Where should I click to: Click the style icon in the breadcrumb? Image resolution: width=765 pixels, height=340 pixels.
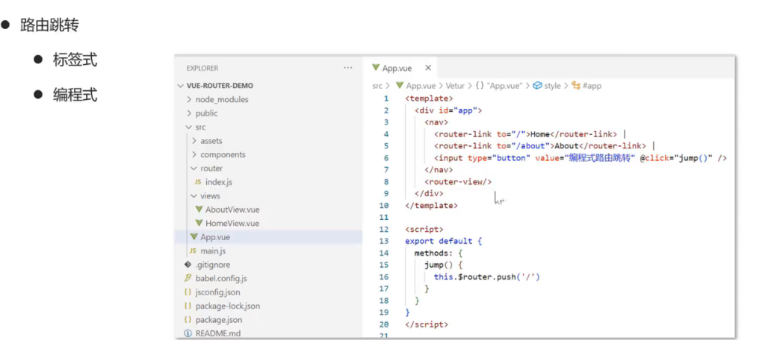[537, 86]
